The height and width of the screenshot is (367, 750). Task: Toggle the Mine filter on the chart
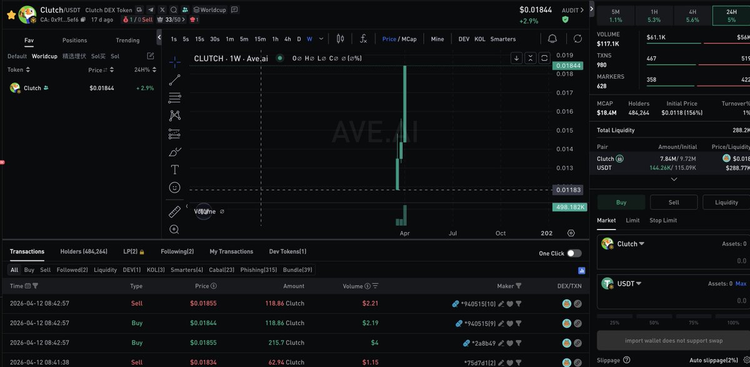(x=437, y=39)
